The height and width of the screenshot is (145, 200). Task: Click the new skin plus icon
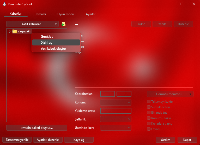tap(63, 24)
